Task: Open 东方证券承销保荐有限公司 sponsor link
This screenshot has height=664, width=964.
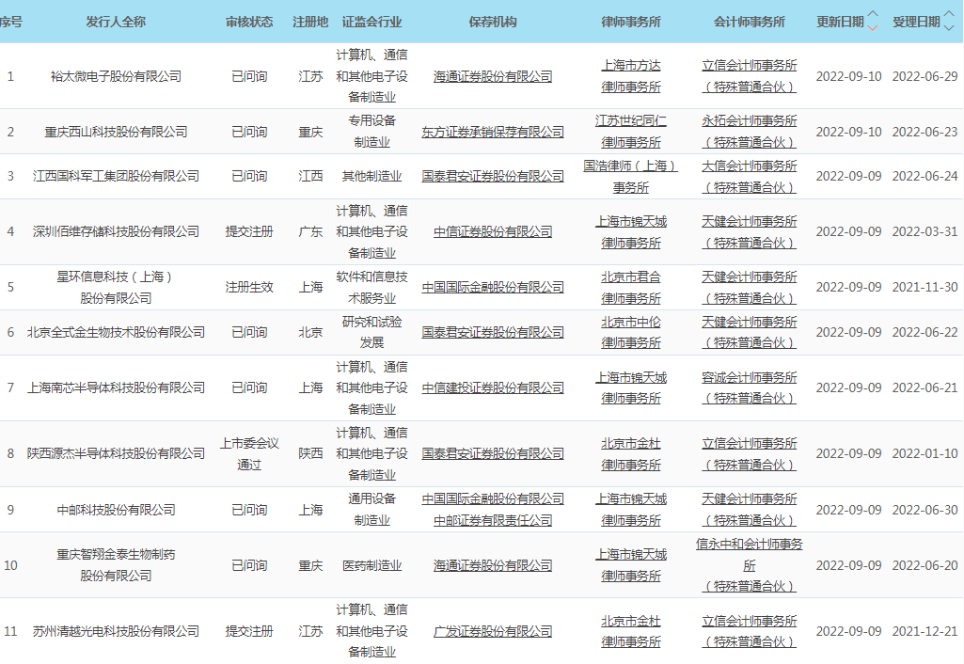Action: coord(493,133)
